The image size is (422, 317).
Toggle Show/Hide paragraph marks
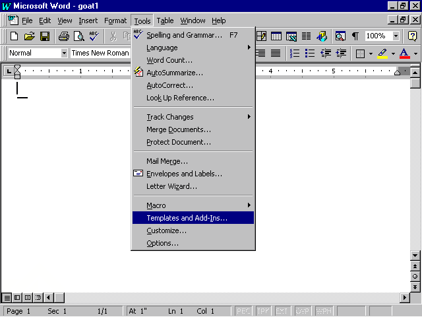tap(355, 36)
